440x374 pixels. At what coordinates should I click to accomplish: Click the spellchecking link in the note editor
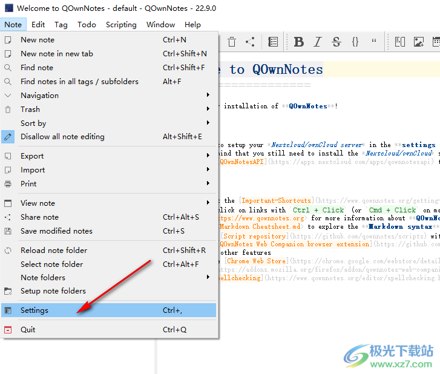tap(240, 278)
